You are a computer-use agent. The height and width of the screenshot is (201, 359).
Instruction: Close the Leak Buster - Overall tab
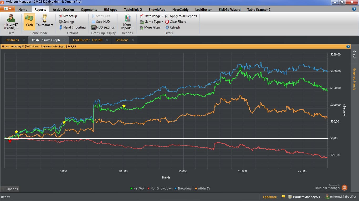pyautogui.click(x=107, y=40)
